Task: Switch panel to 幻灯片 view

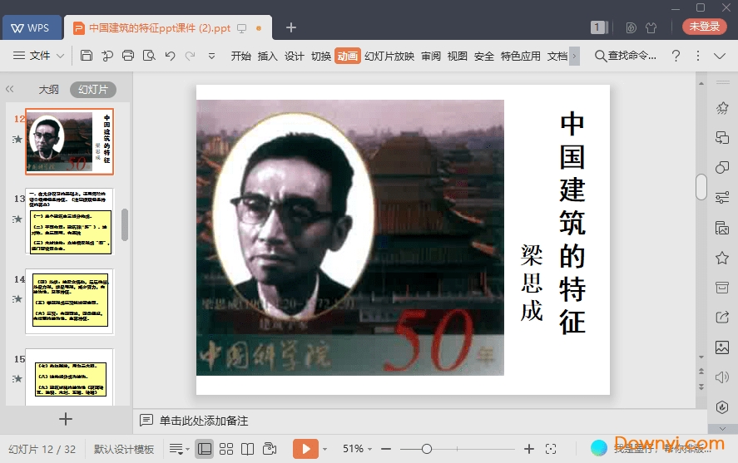Action: 93,89
